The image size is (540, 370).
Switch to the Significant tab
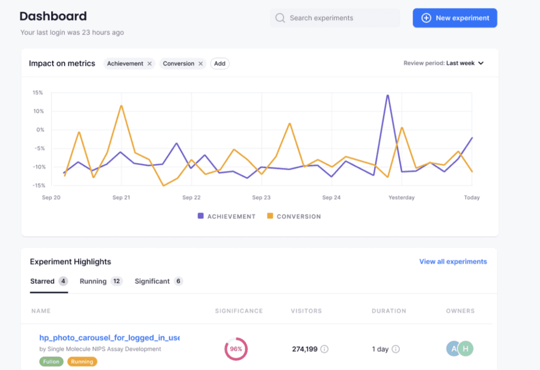[159, 281]
